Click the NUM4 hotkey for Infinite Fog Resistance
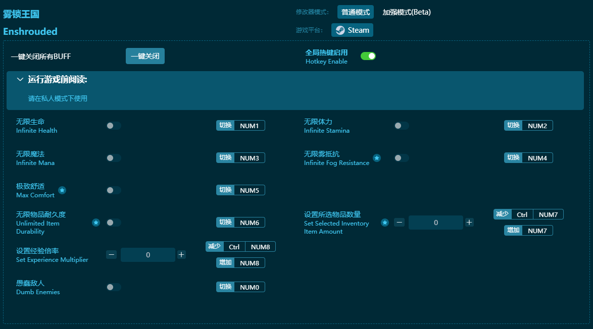593x329 pixels. pos(528,158)
